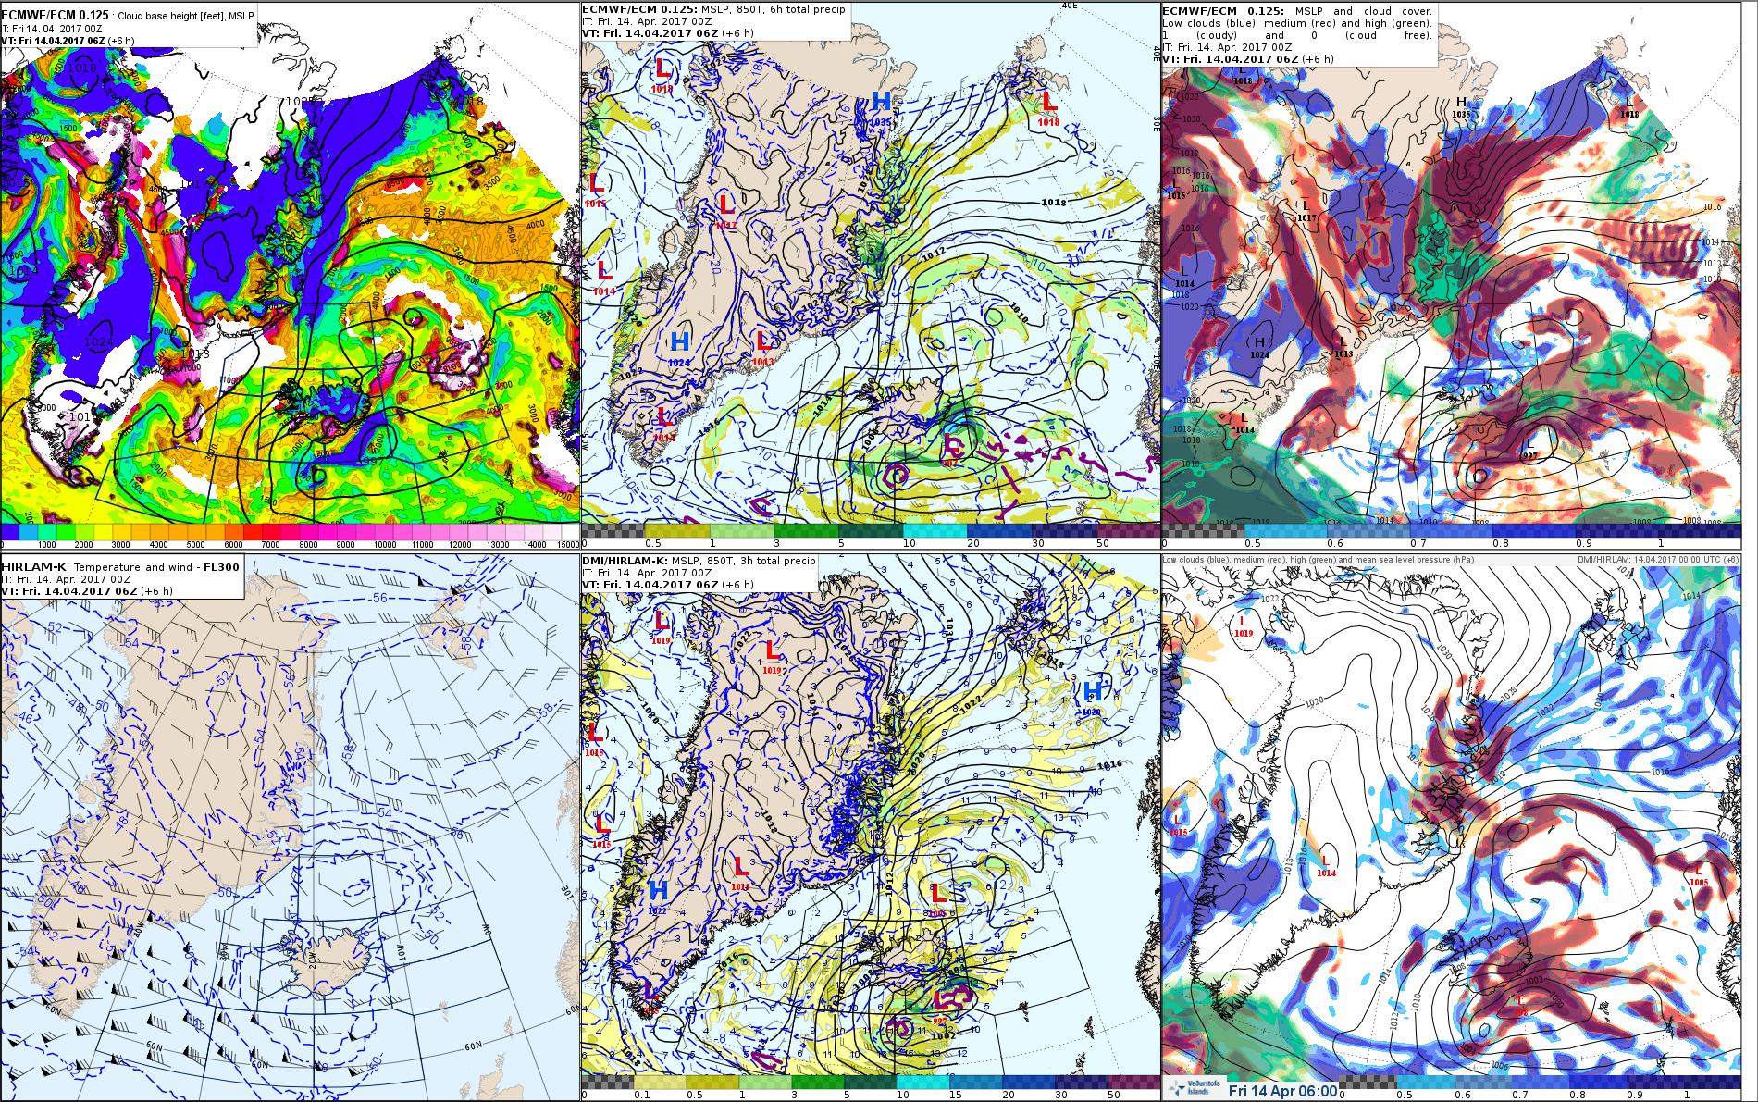Select L 1013 low on DMI/HIRLAM-K precip map
This screenshot has height=1102, width=1758.
coord(740,873)
